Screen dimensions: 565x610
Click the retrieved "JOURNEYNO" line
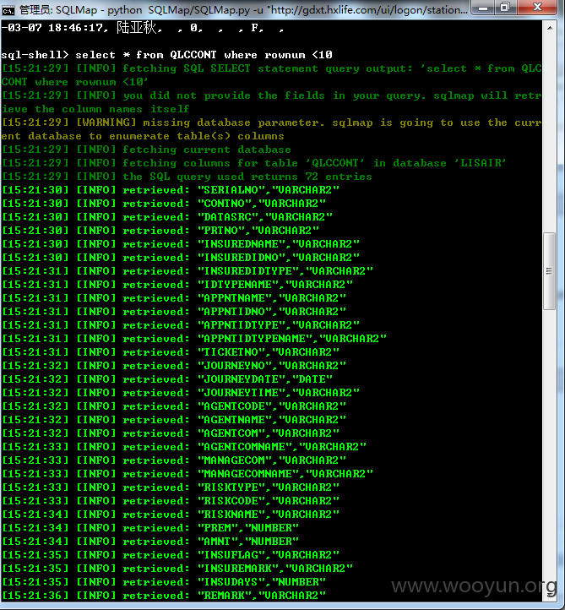pos(174,366)
